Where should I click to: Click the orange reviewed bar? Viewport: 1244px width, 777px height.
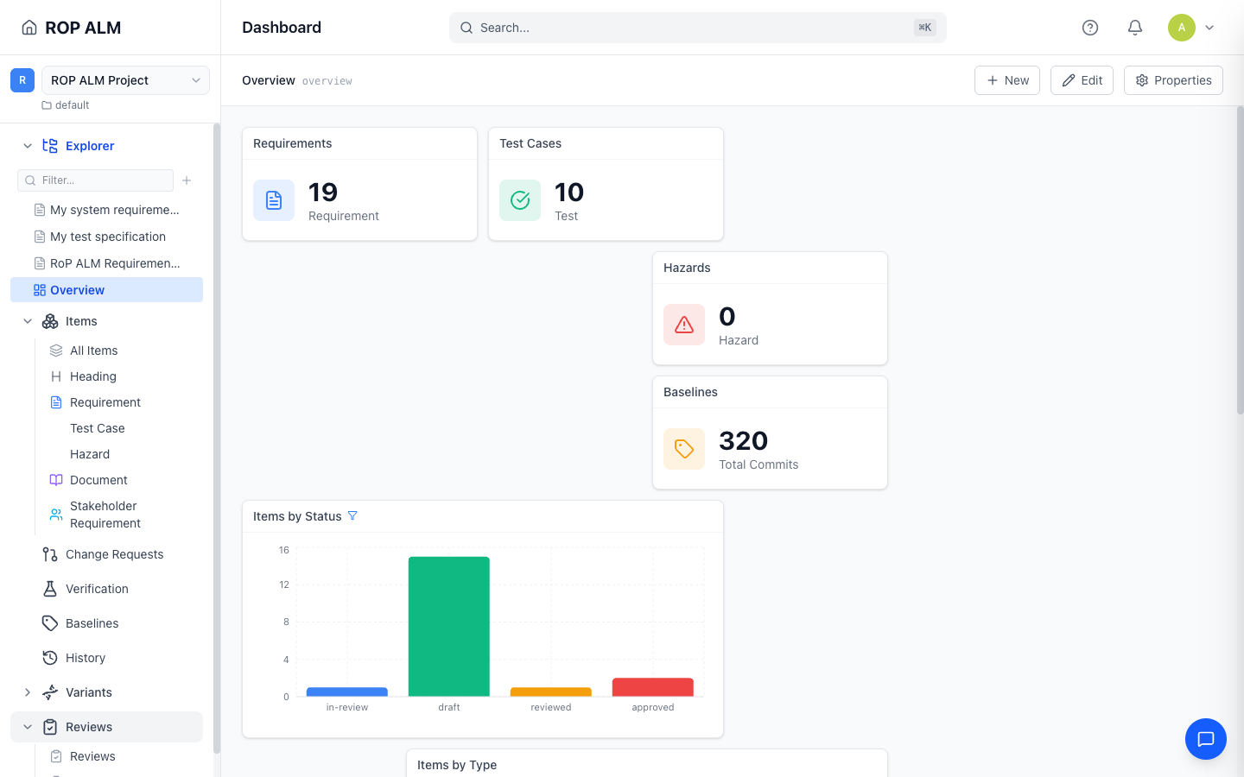[x=551, y=692]
